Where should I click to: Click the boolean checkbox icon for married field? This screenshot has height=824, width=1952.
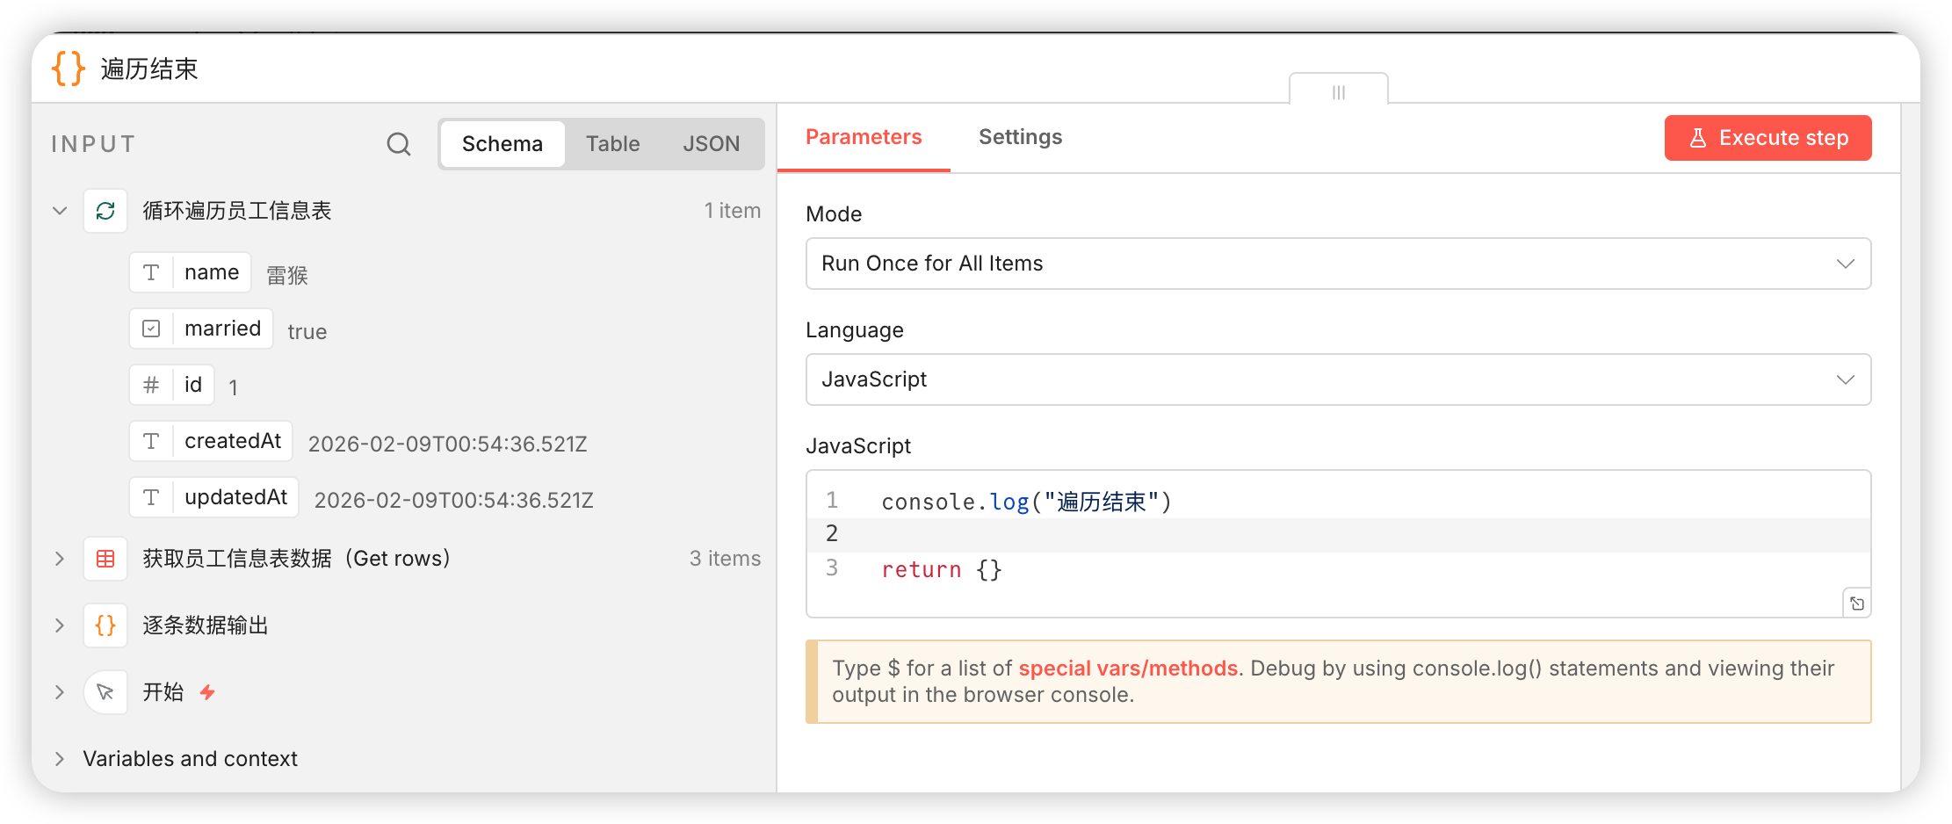click(151, 329)
